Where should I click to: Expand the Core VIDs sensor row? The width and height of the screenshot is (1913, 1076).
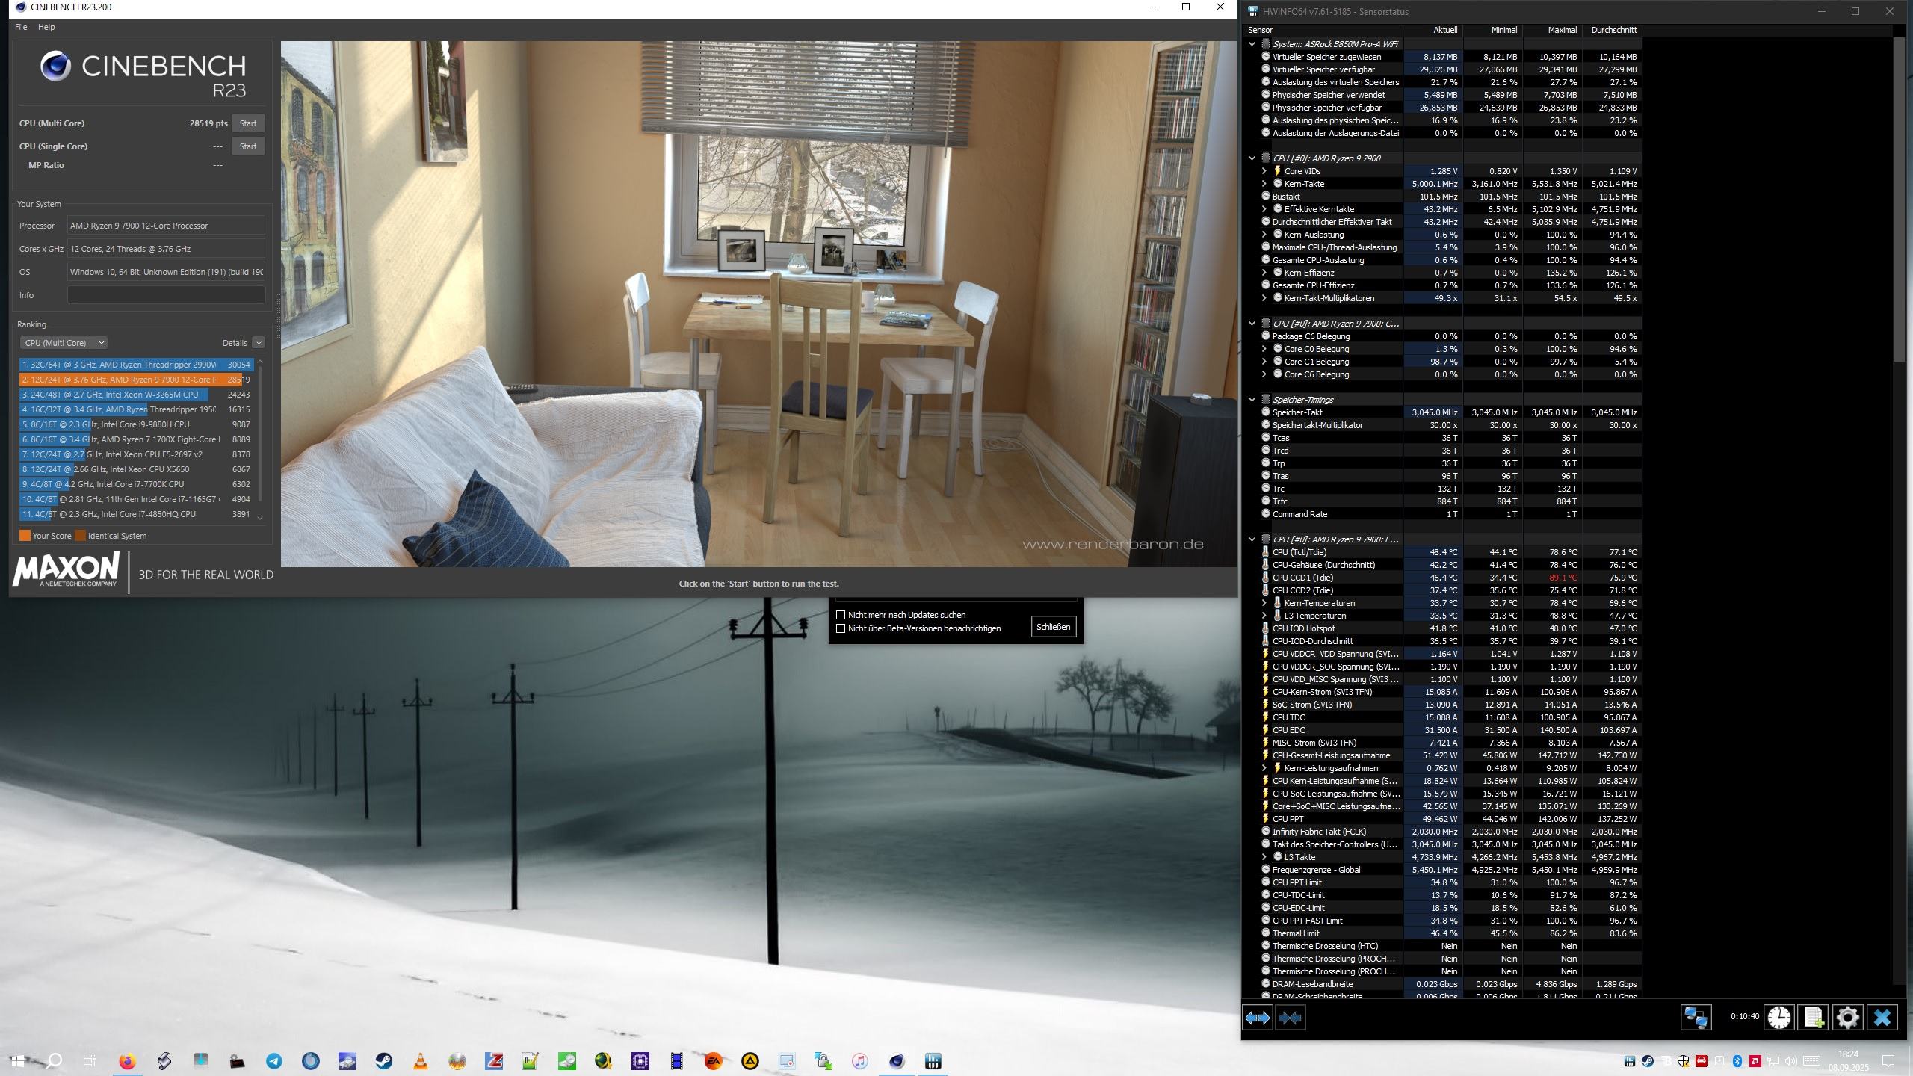[1264, 171]
